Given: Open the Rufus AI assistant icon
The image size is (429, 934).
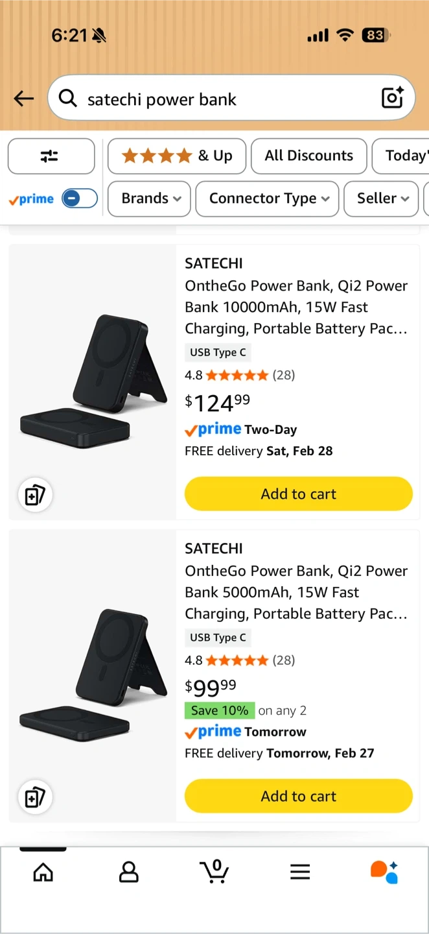Looking at the screenshot, I should click(x=384, y=872).
